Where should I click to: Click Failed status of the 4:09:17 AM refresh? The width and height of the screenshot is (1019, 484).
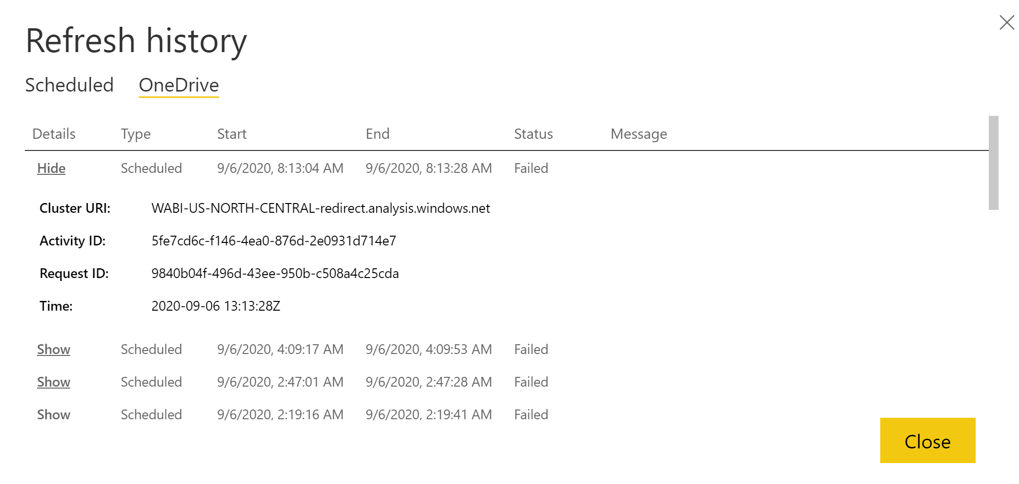(x=531, y=350)
